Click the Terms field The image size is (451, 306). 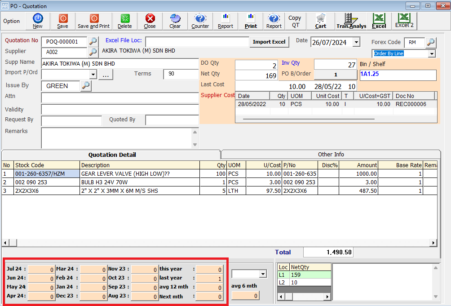click(181, 74)
